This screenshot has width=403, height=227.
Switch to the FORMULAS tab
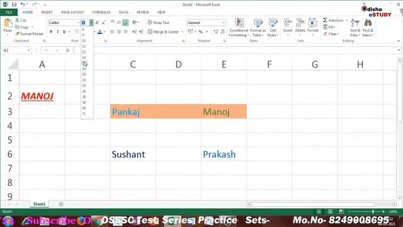pyautogui.click(x=101, y=13)
